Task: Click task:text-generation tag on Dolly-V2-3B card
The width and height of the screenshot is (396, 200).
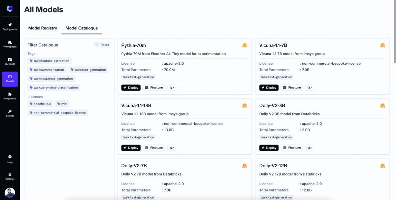Action: tap(276, 137)
